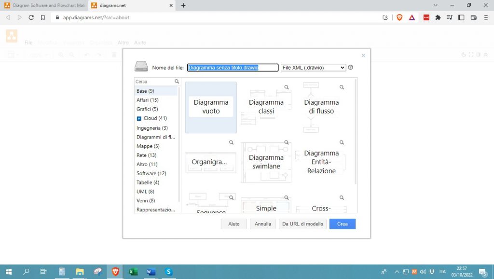Switch to Diagram Software and Flowchart Maker tab
This screenshot has width=494, height=279.
coord(46,5)
